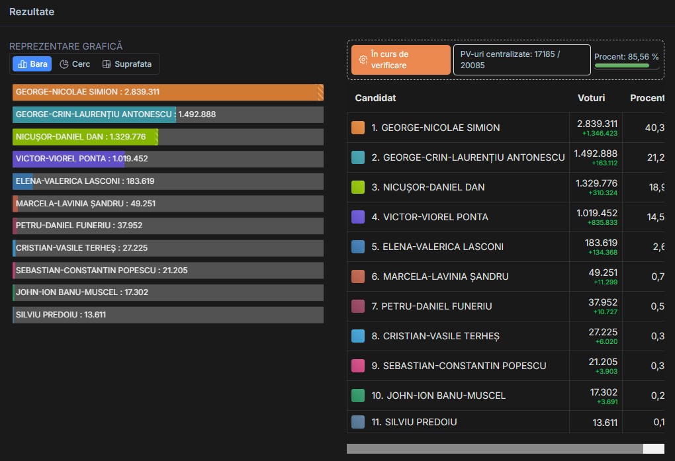The image size is (675, 461).
Task: Click '9. SEBASTIAN-CONSTANTIN POPESCU' in the table
Action: point(459,366)
